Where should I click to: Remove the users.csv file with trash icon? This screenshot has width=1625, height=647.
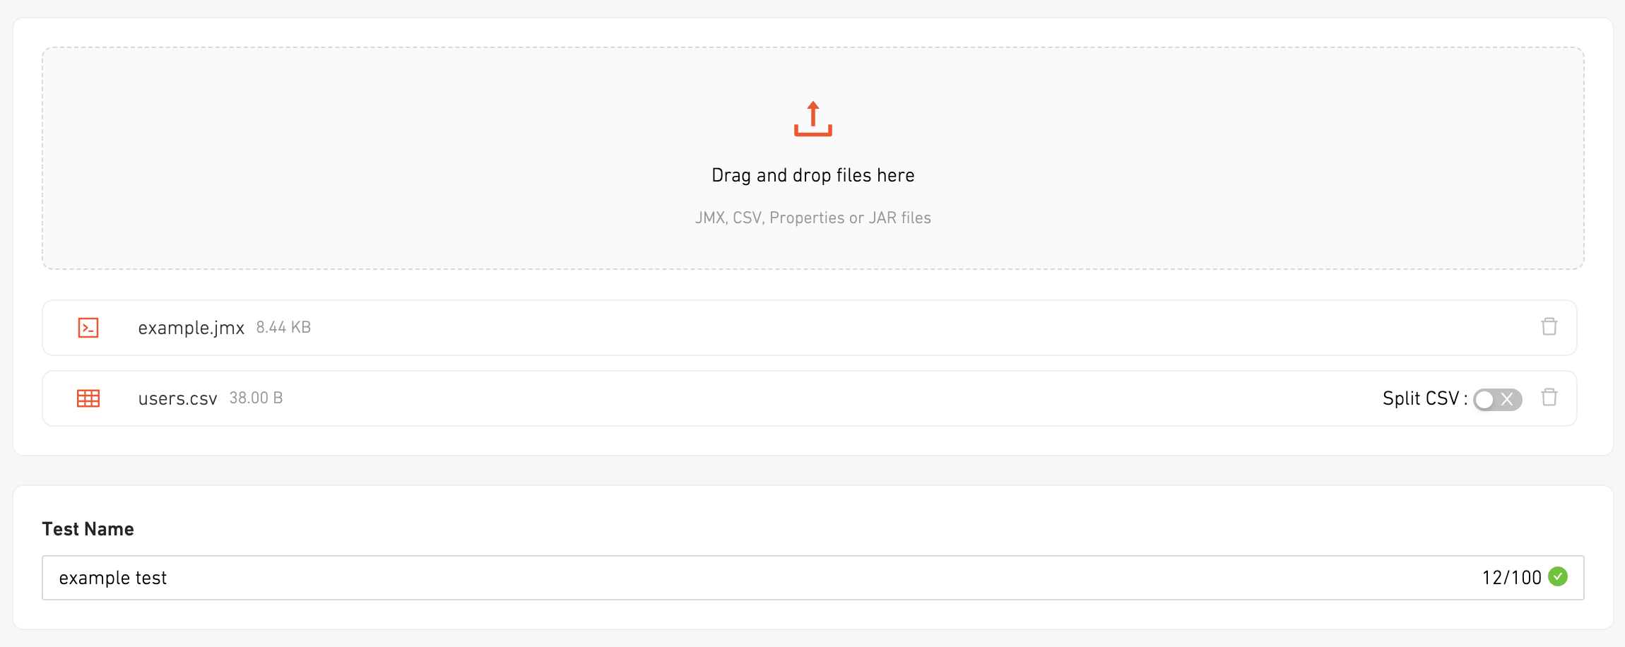click(1549, 398)
